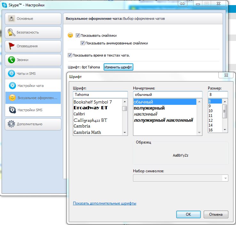Click the light switch icon beside Основные
236x225 pixels.
[x=12, y=19]
